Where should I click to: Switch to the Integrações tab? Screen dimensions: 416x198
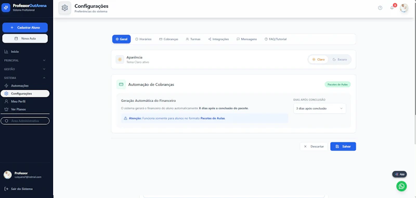(218, 39)
